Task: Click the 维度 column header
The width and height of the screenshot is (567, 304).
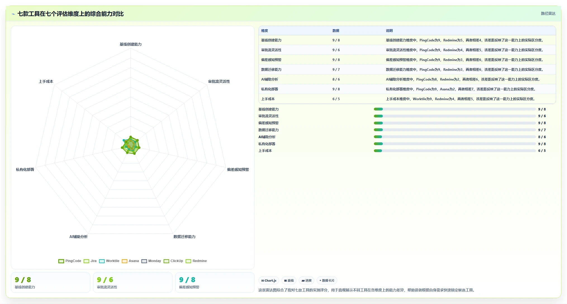Action: (264, 31)
